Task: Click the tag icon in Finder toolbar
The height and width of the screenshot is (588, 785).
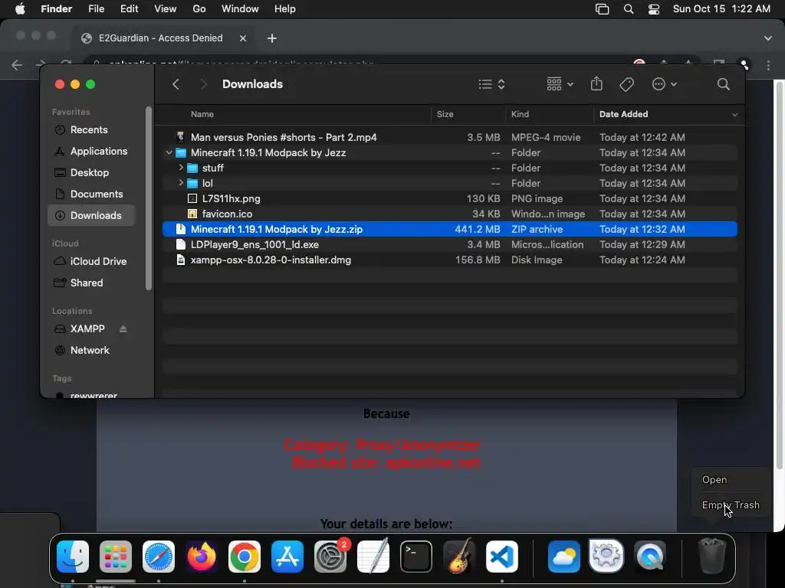Action: click(x=626, y=84)
